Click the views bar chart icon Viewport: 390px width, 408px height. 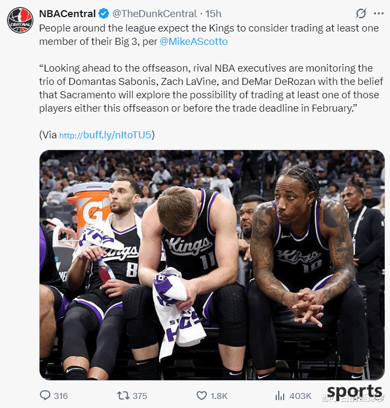point(280,396)
